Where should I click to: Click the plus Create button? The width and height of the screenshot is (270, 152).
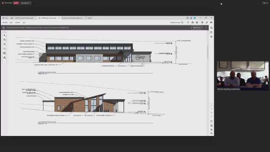tap(89, 18)
